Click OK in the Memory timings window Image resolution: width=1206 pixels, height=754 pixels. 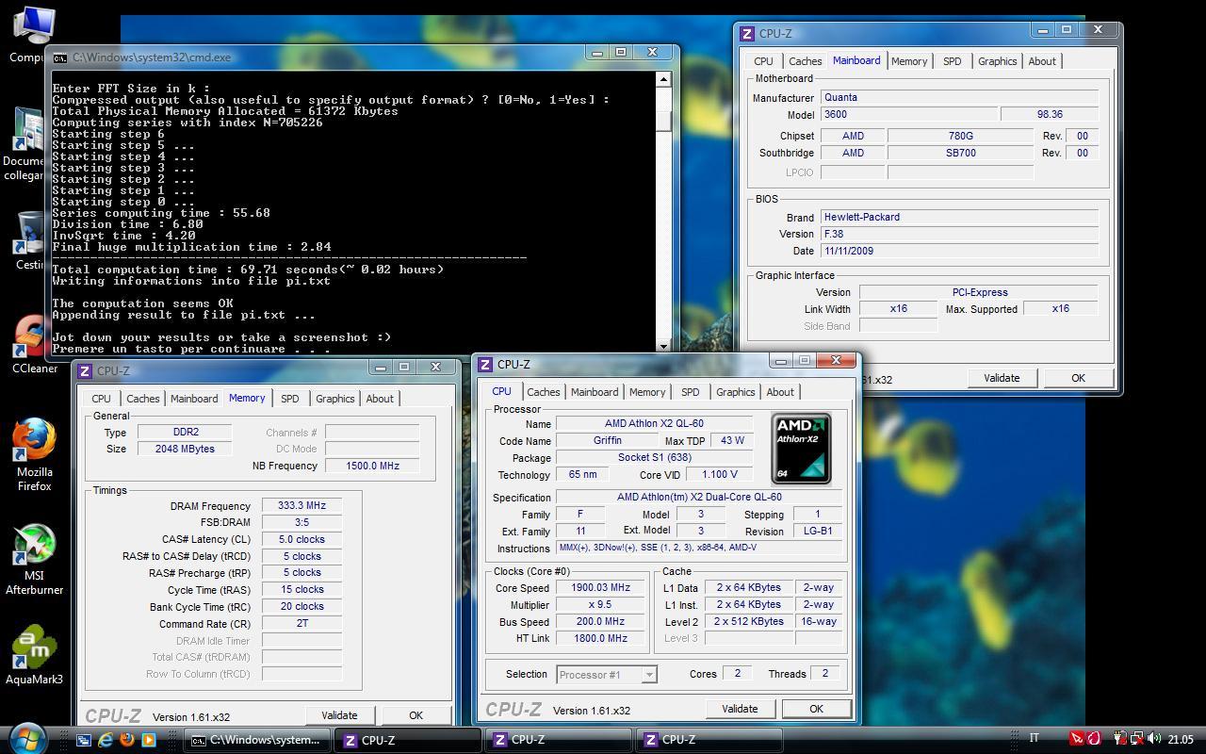[x=416, y=715]
